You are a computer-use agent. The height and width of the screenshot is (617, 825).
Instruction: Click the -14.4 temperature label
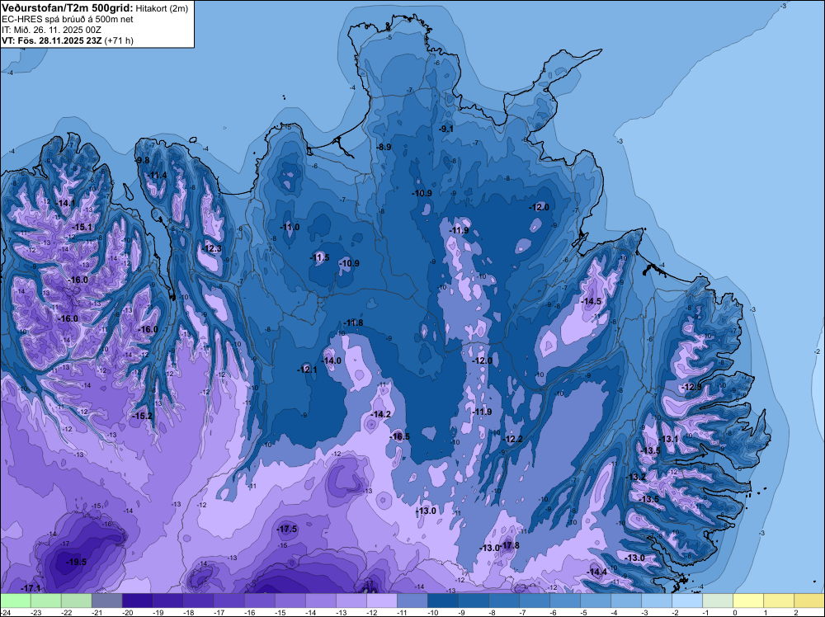tap(597, 572)
